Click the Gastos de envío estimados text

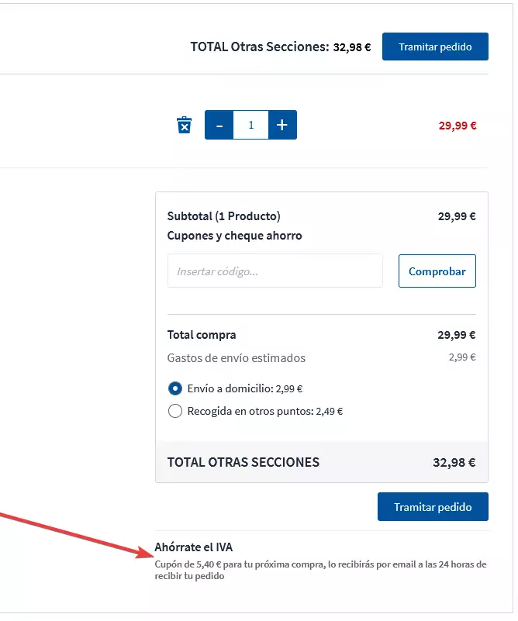236,358
